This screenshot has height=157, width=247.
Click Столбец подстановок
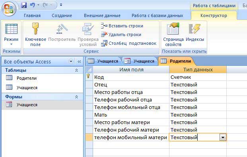pos(129,43)
